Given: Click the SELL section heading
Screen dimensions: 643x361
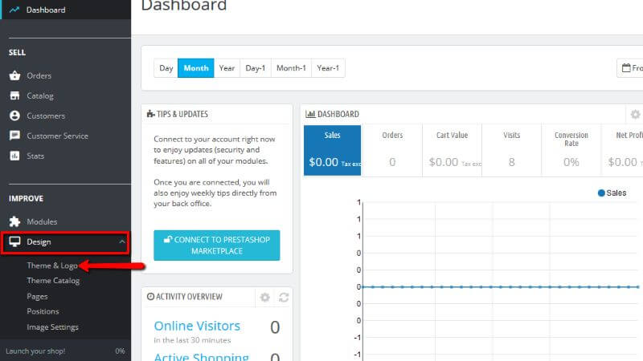Looking at the screenshot, I should click(x=17, y=52).
